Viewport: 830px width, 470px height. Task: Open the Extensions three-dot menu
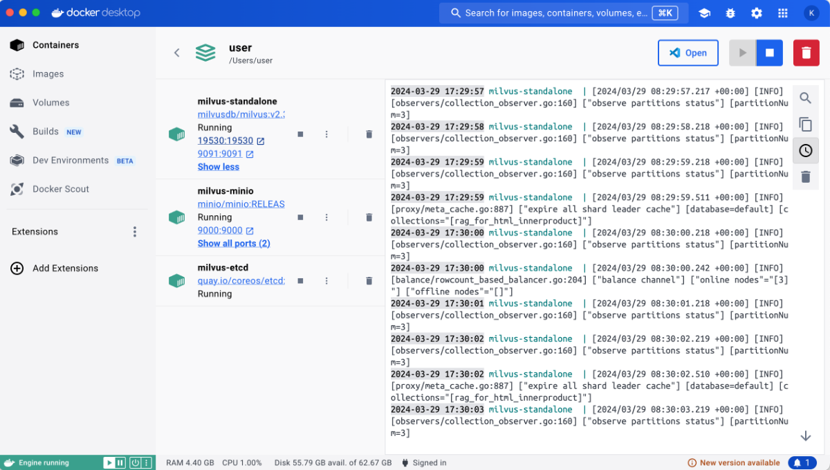pos(135,232)
